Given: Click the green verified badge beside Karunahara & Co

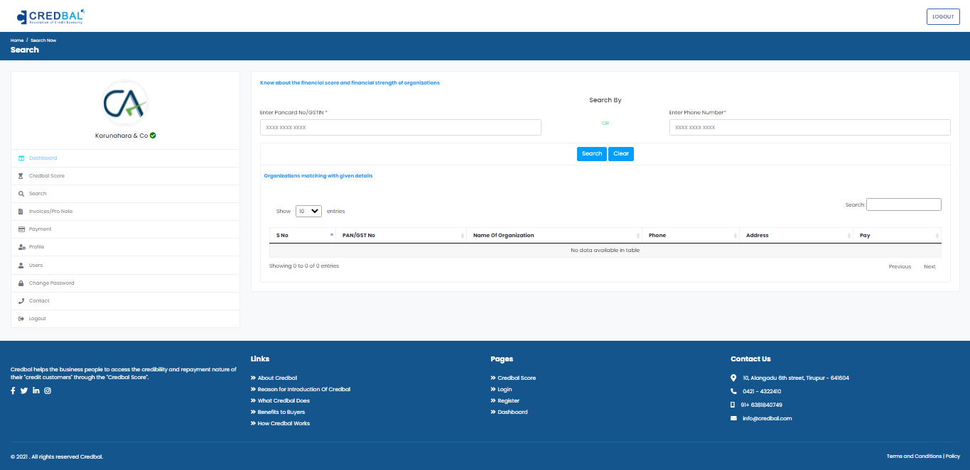Looking at the screenshot, I should (x=153, y=135).
